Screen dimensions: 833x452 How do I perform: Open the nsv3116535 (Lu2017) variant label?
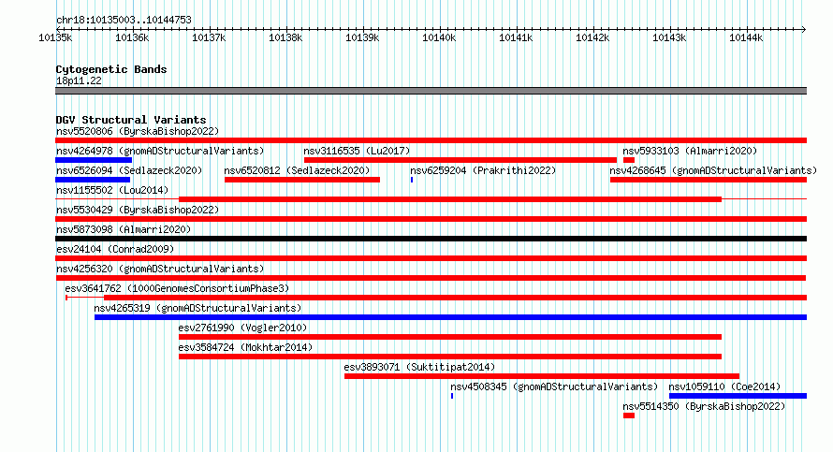tap(357, 151)
